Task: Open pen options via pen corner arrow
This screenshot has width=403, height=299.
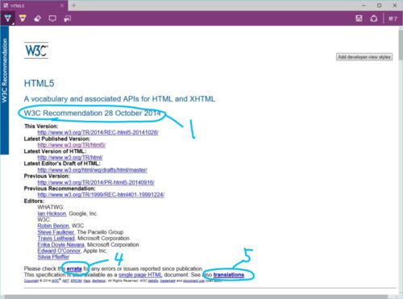Action: pos(13,23)
